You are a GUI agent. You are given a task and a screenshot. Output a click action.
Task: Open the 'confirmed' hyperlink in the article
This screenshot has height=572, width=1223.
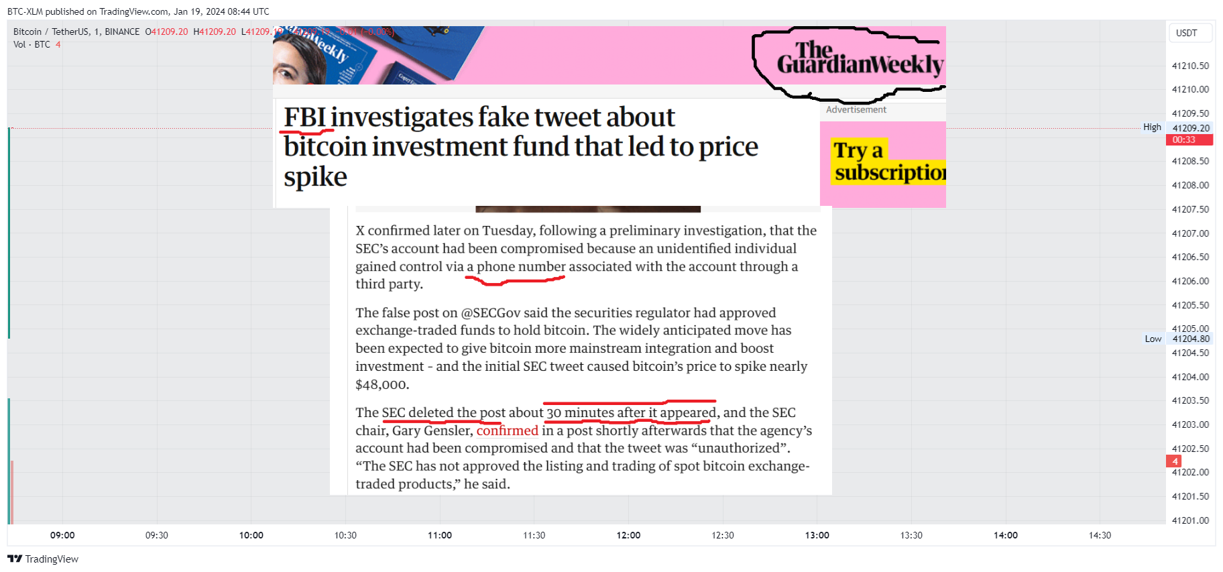[x=507, y=431]
